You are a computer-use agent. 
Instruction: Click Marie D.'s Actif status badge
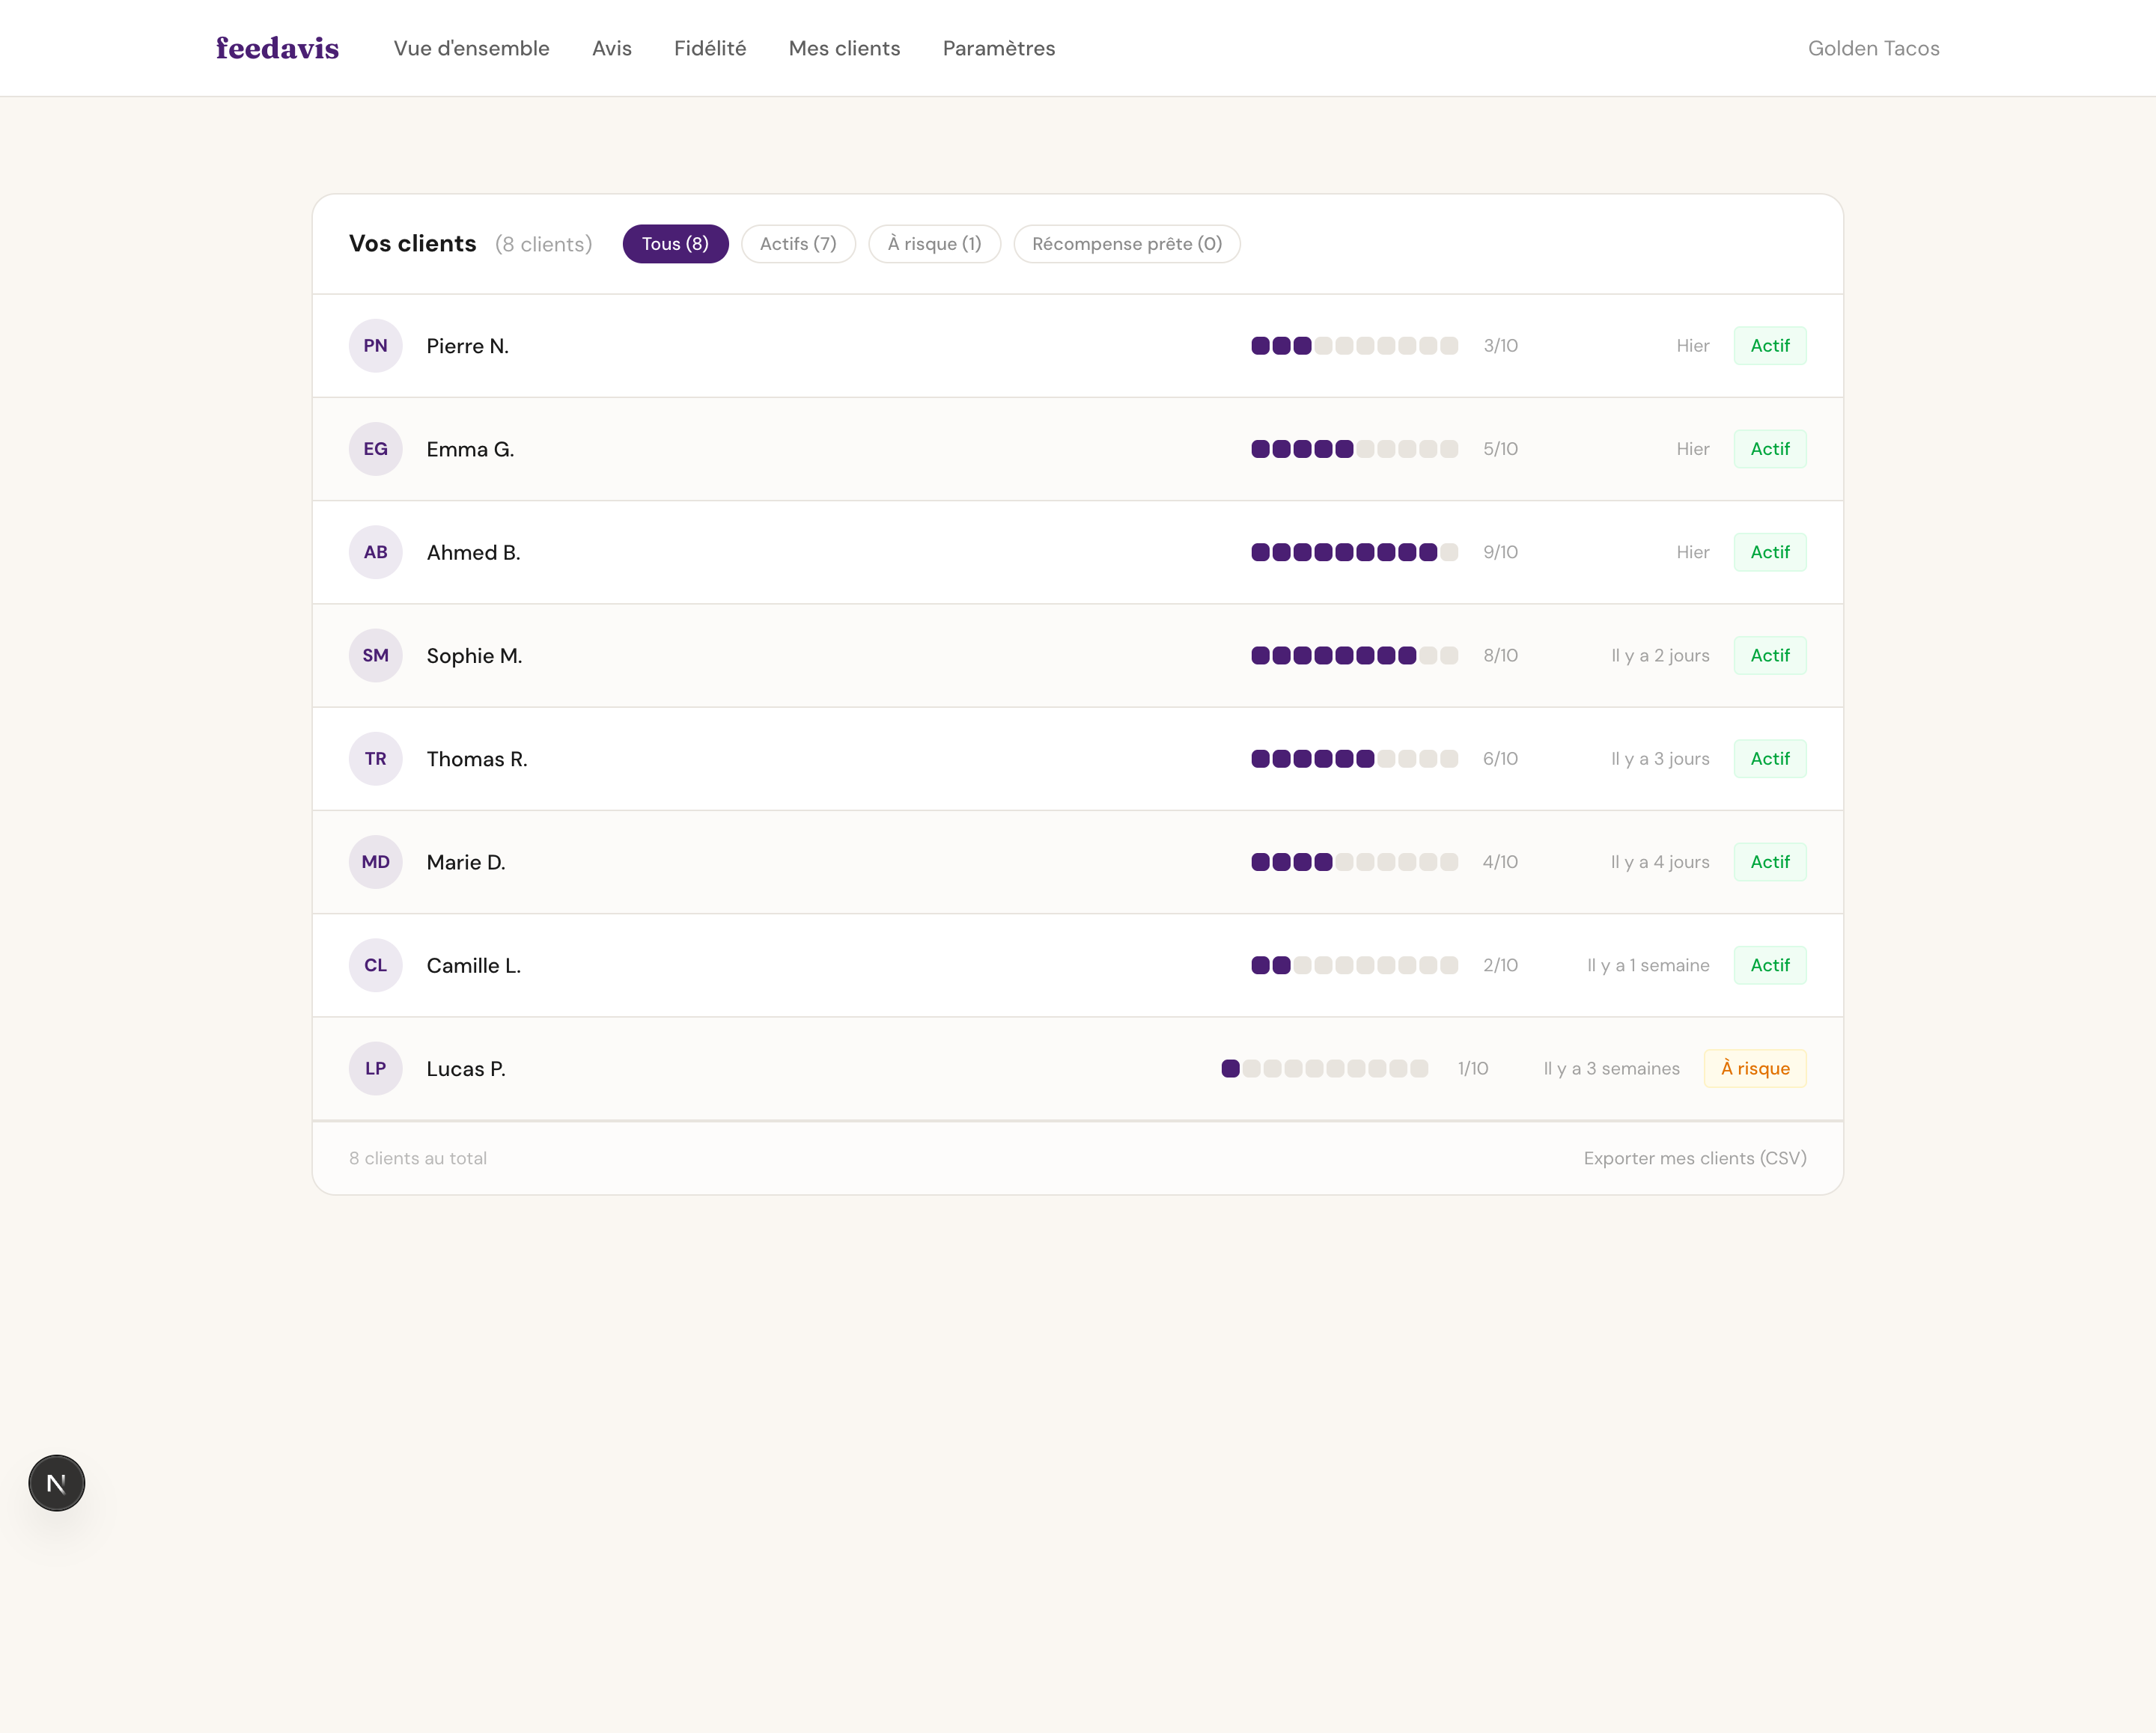1770,861
